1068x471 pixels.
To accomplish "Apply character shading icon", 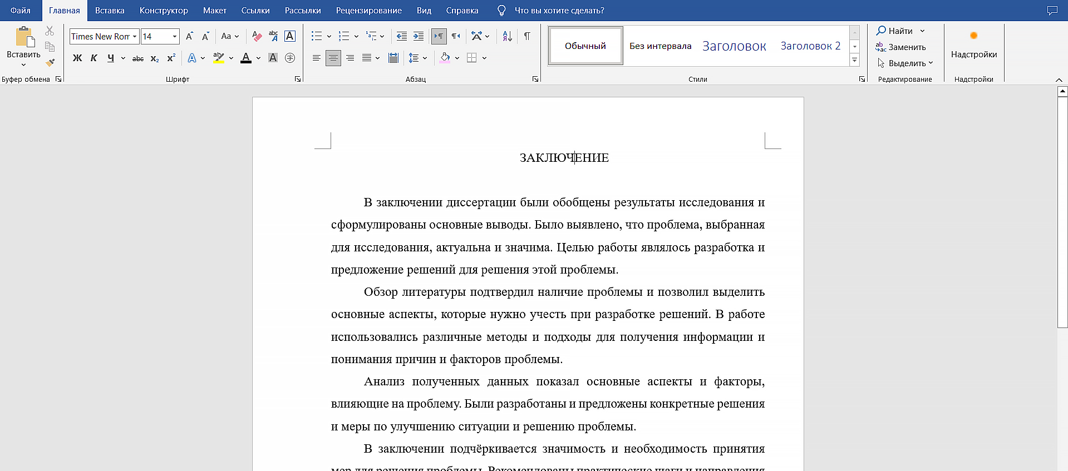I will [273, 58].
